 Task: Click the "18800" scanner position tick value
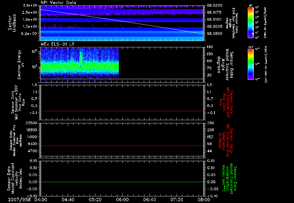pos(32,130)
